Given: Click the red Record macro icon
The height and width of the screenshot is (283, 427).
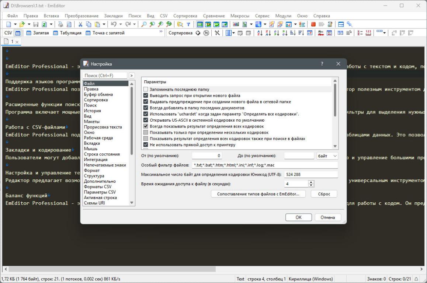Looking at the screenshot, I should coord(313,24).
